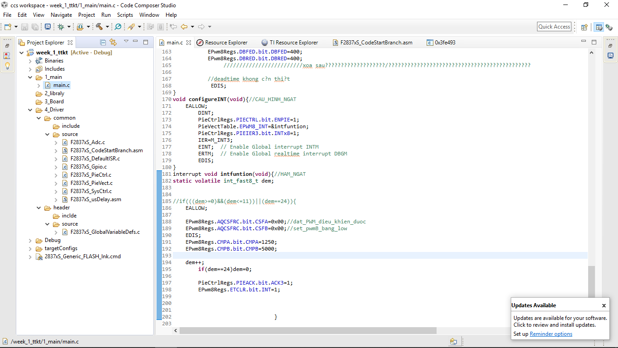618x348 pixels.
Task: Close the Updates Available popup
Action: (x=604, y=305)
